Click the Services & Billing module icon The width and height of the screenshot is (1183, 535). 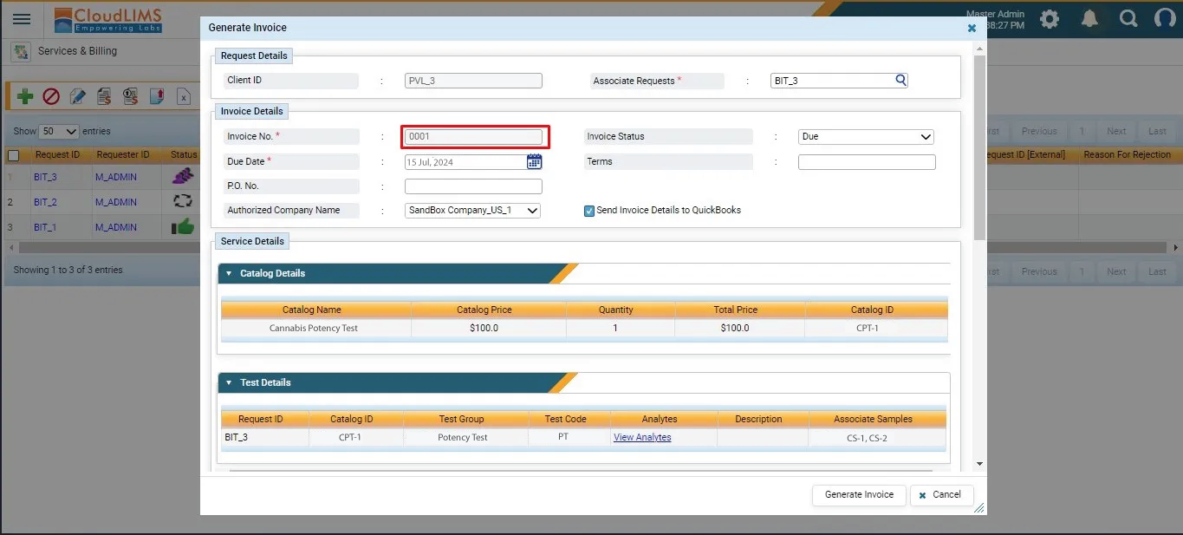21,52
